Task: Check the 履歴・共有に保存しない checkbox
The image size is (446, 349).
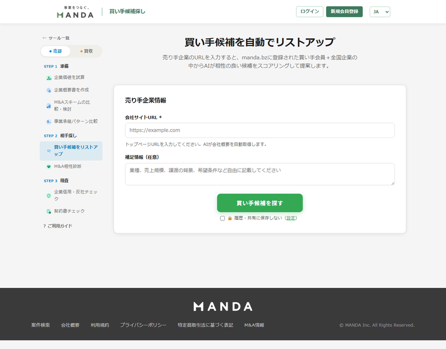Action: pos(223,218)
